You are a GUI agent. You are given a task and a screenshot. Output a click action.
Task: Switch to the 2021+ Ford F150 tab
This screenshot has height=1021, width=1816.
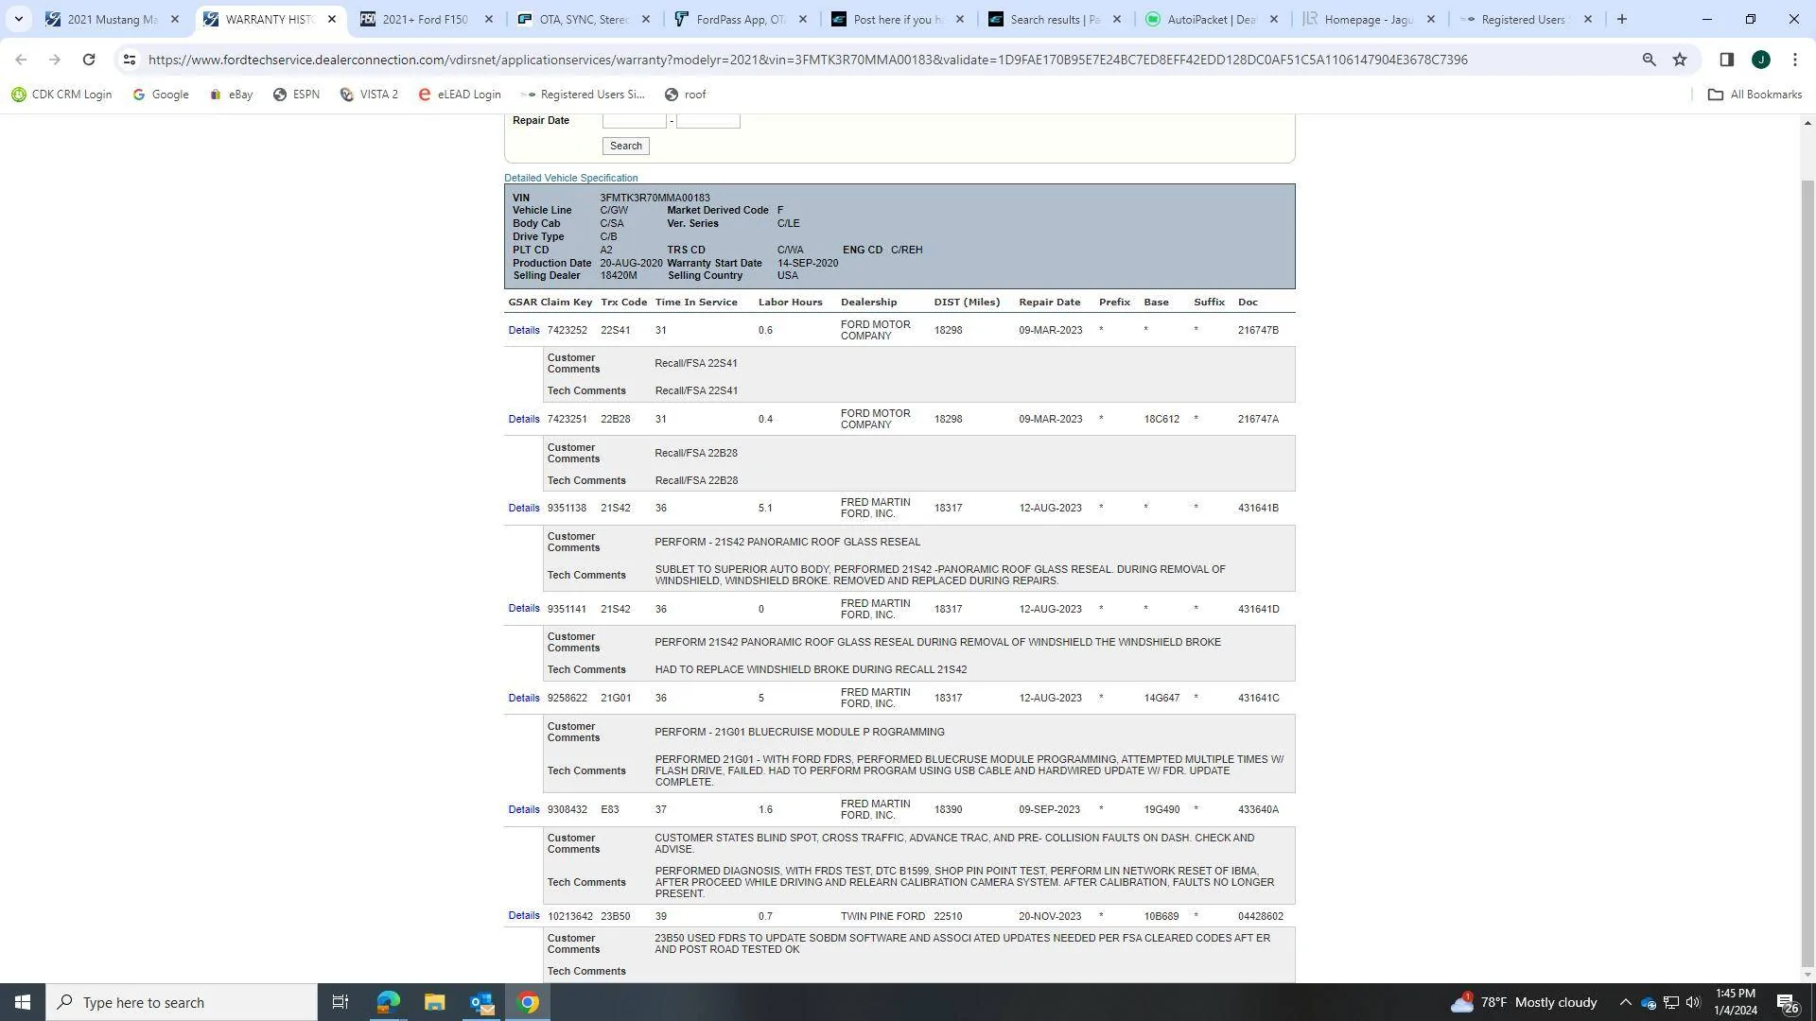(425, 19)
